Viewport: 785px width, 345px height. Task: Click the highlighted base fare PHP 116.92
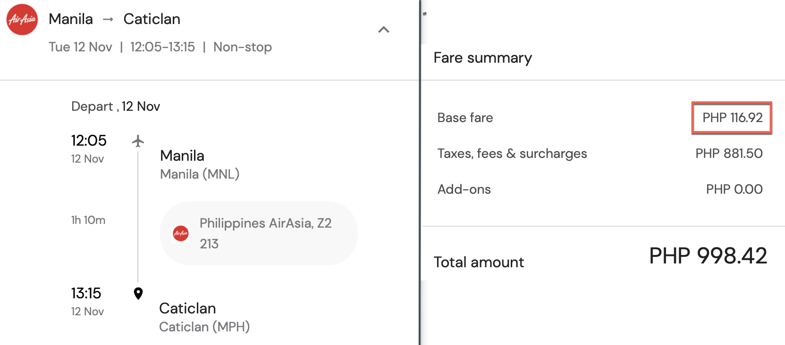732,118
